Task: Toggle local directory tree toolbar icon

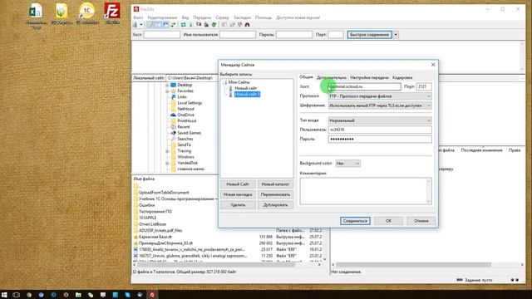Action: pyautogui.click(x=158, y=24)
